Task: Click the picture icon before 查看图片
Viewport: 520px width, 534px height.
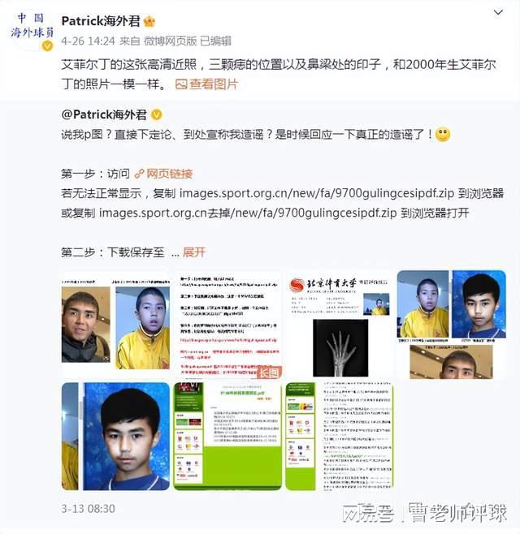Action: click(181, 84)
